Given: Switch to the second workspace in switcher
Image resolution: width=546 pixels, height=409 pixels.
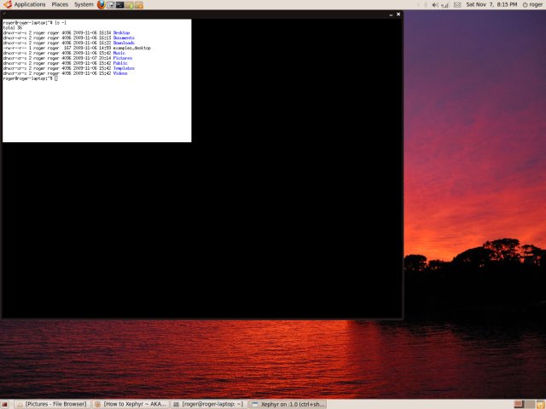Looking at the screenshot, I should (x=530, y=404).
